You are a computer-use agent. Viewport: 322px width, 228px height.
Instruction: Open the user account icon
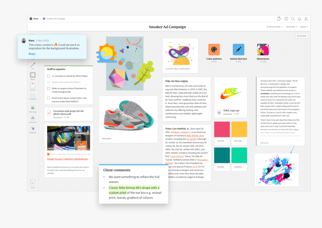click(306, 19)
